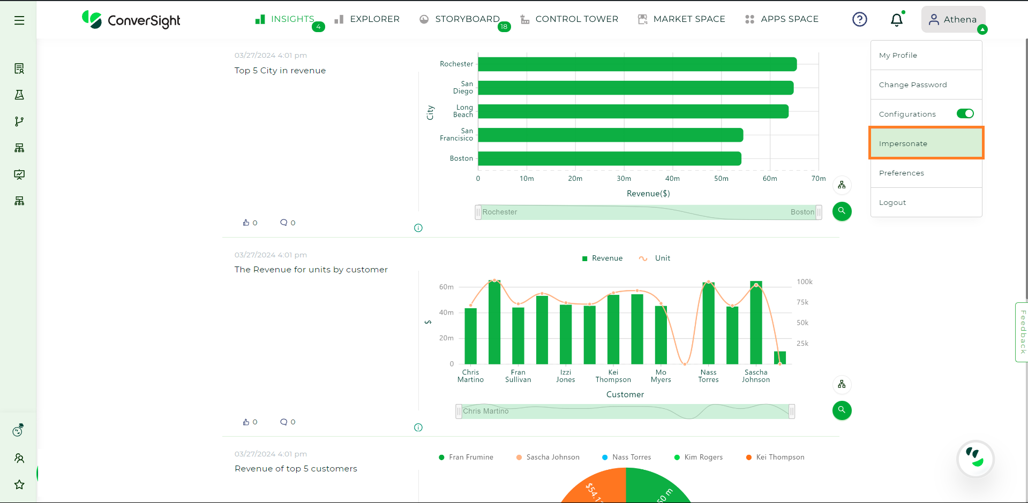Open the flask lab sidebar icon
This screenshot has height=503, width=1028.
(x=19, y=95)
